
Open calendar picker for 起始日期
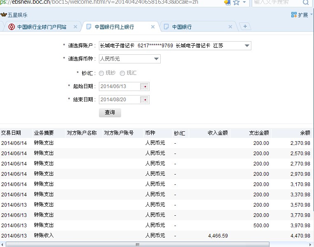click(144, 86)
